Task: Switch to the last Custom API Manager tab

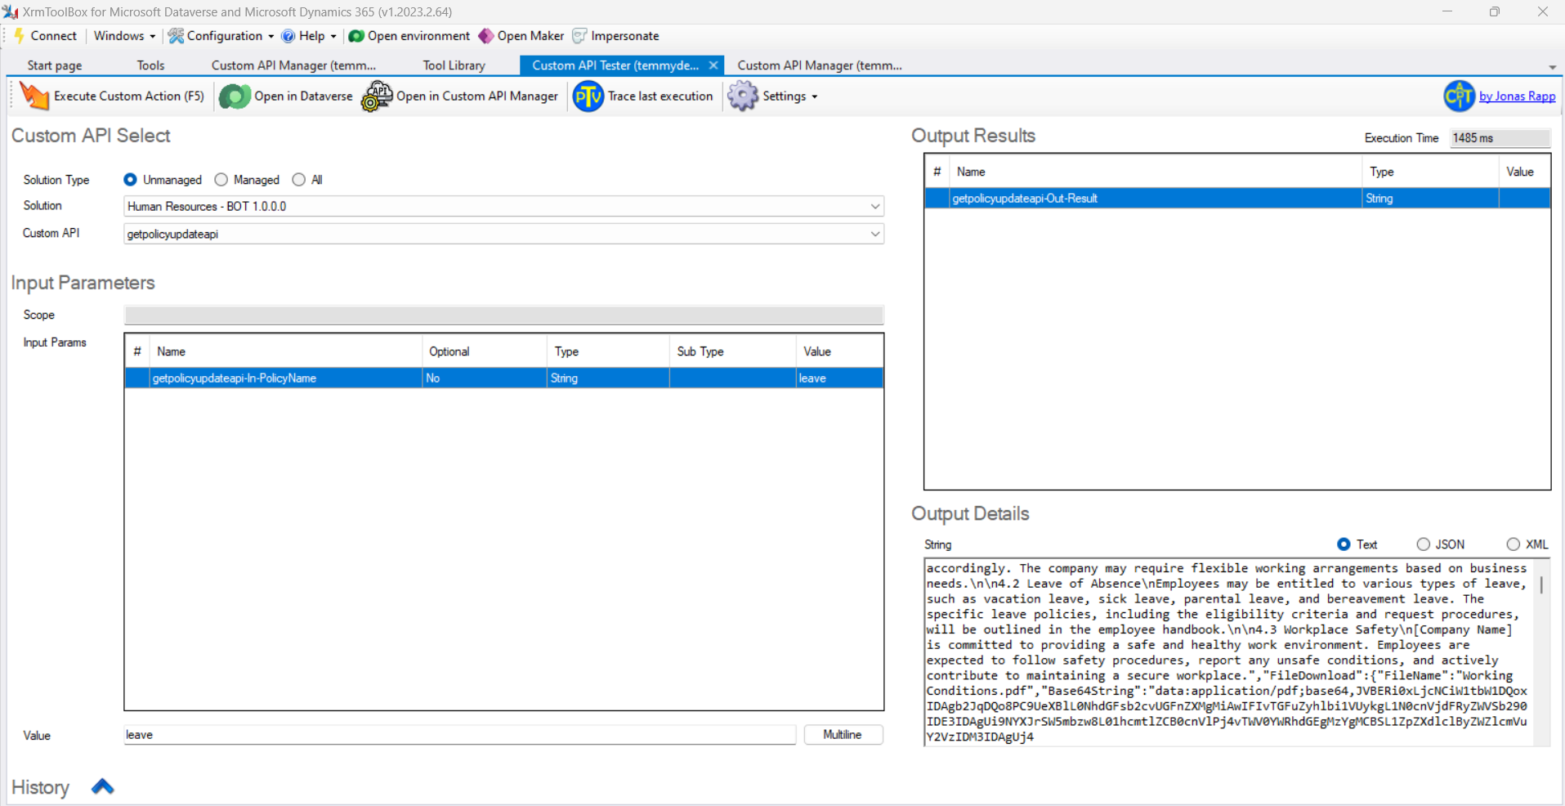Action: tap(820, 65)
